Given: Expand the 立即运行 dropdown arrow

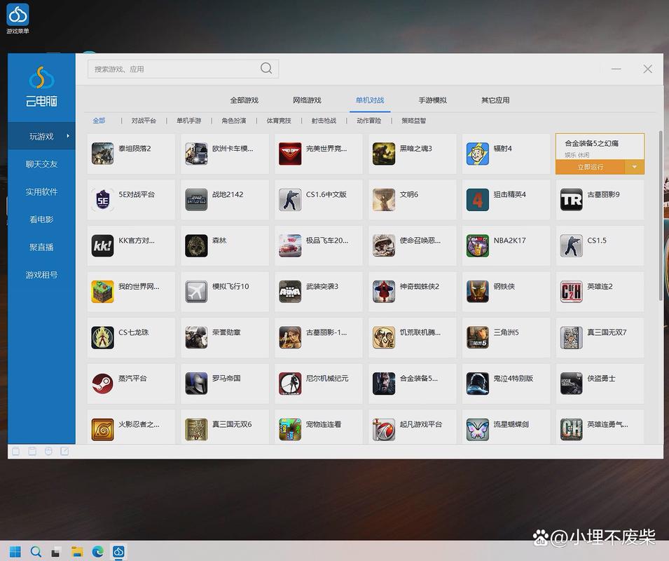Looking at the screenshot, I should 635,167.
